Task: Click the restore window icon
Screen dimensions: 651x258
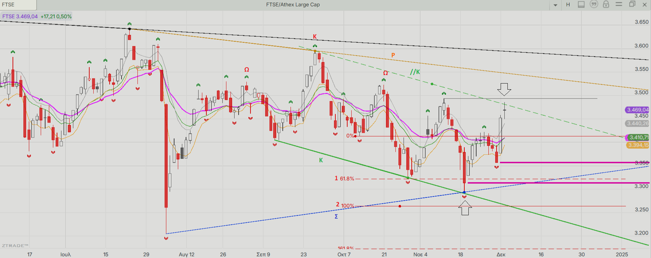Action: [x=632, y=4]
